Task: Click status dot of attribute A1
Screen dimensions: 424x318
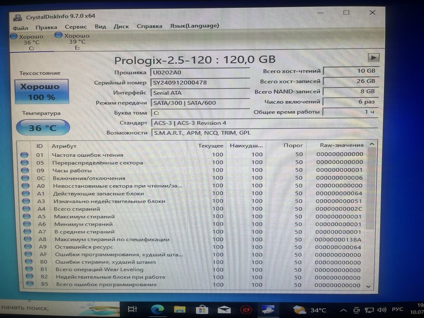Action: (26, 194)
